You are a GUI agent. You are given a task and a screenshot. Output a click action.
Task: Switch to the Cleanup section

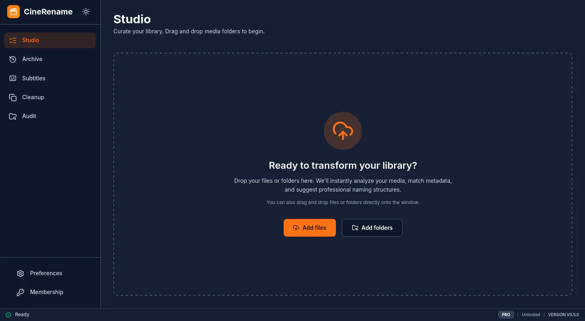click(x=50, y=97)
